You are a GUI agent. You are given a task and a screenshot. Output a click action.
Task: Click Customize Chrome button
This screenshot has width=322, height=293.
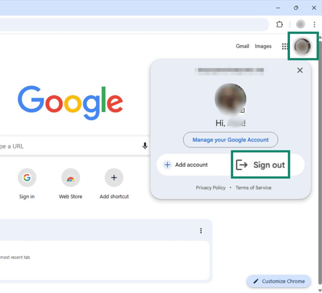pos(279,281)
